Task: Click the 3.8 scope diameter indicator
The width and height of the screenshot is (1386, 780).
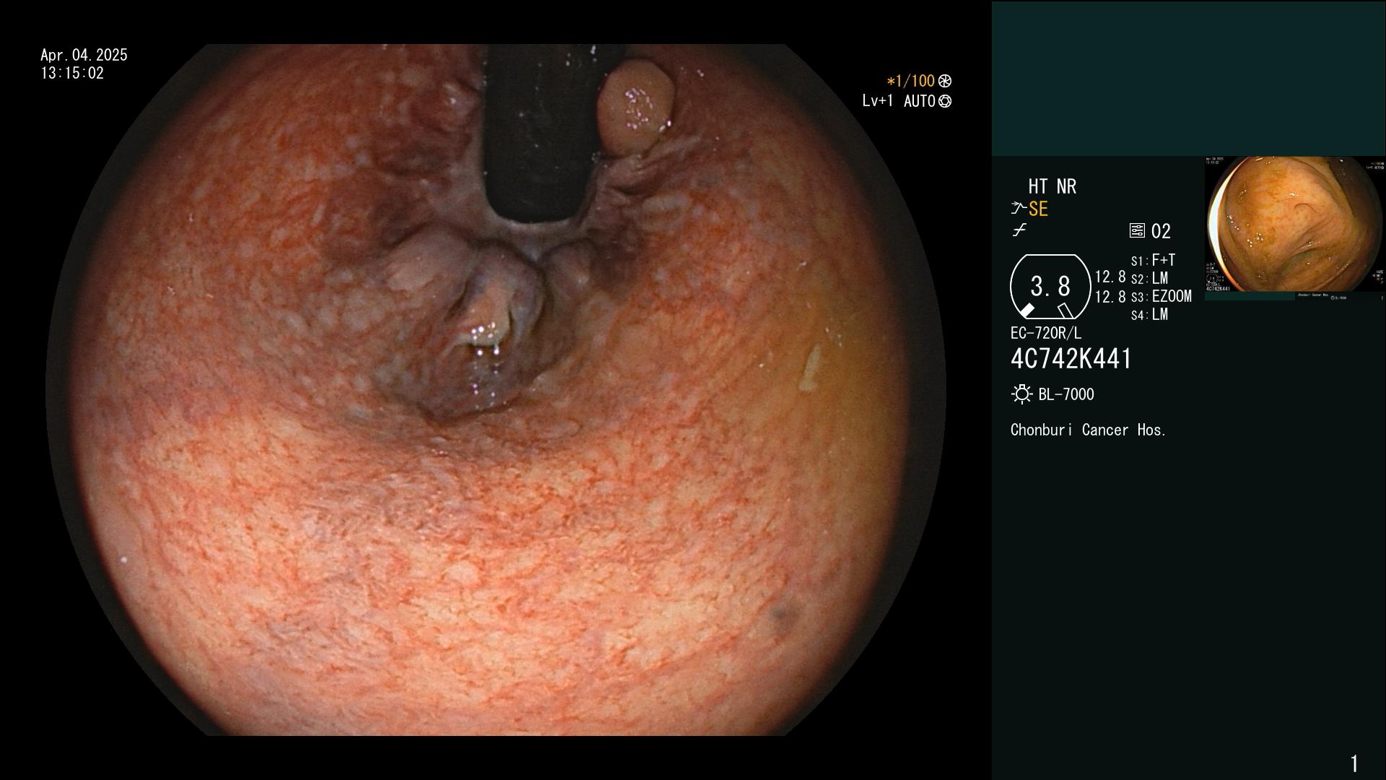Action: [x=1050, y=287]
